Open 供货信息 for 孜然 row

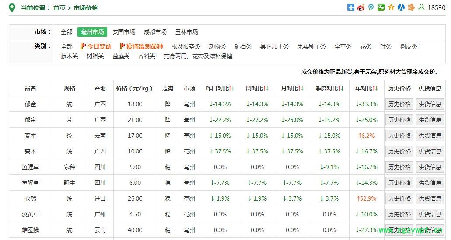click(430, 198)
